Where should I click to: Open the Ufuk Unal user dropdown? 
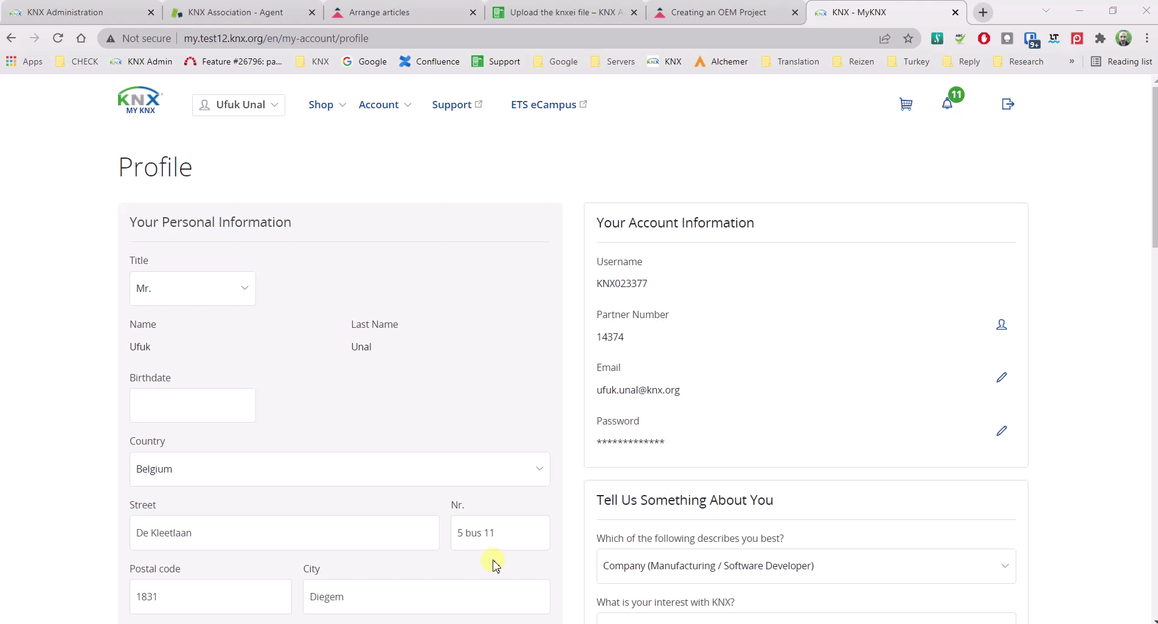point(238,105)
